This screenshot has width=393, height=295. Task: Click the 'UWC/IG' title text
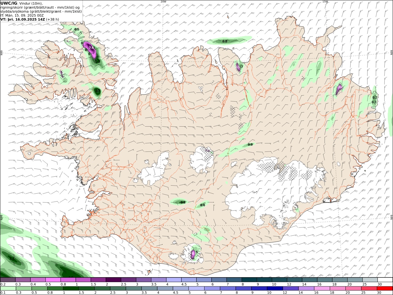click(9, 3)
